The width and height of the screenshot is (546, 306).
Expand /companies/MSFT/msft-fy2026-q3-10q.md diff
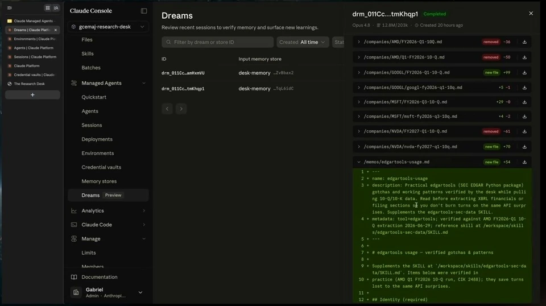359,116
